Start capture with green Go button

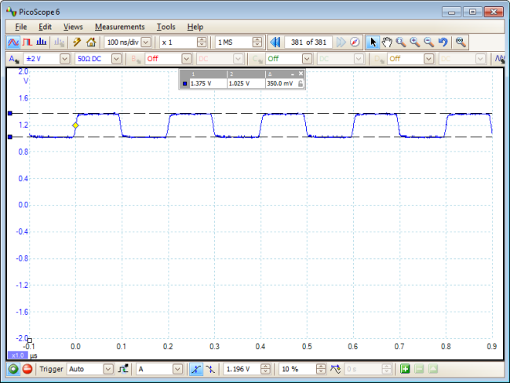point(13,369)
